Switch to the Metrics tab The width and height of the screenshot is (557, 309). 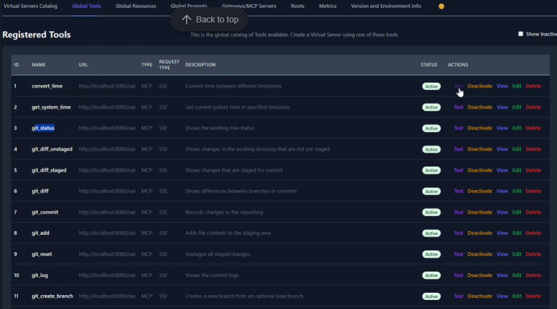click(x=328, y=6)
